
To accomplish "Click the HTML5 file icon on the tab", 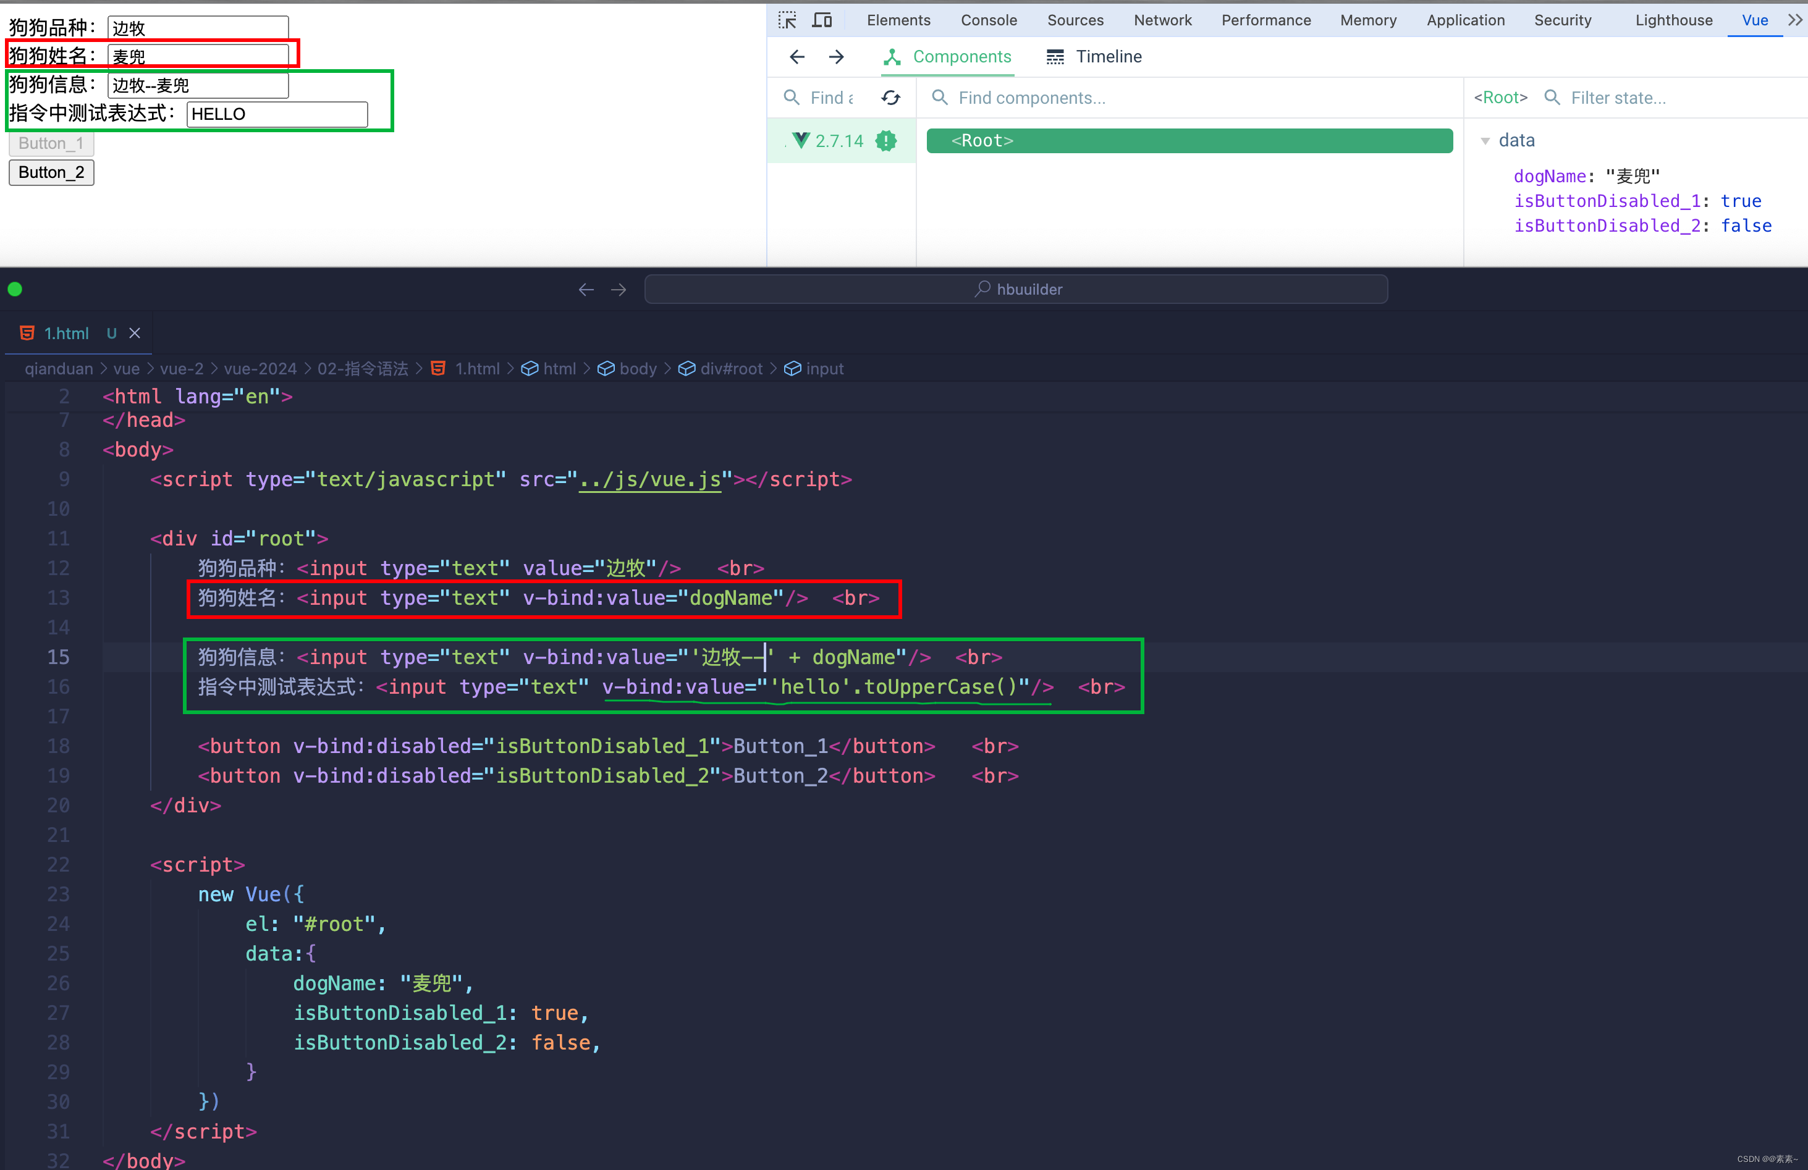I will (27, 334).
